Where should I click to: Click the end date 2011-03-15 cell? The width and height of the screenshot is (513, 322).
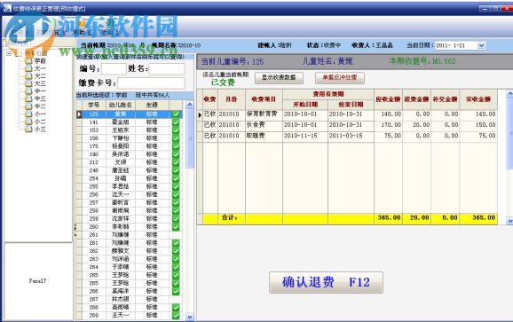[x=351, y=136]
